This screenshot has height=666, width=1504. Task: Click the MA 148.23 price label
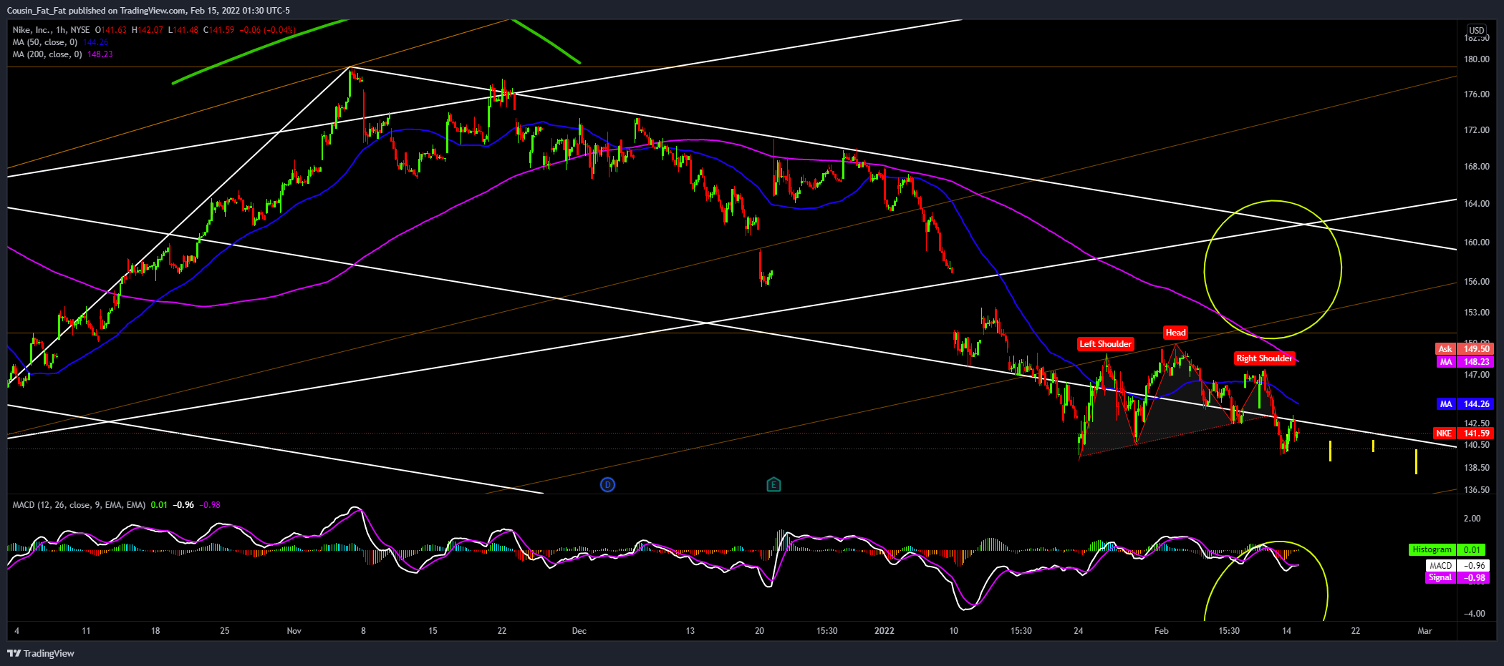click(1464, 362)
